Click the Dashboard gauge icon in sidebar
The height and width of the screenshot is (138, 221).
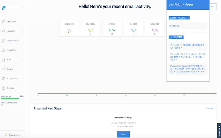coord(3,22)
